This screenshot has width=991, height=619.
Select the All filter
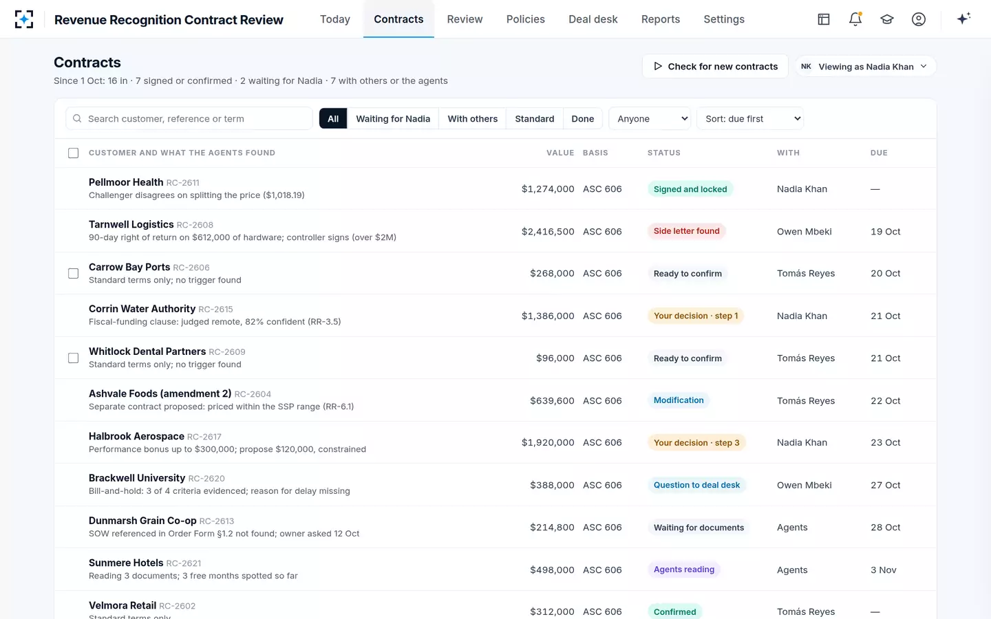coord(333,118)
